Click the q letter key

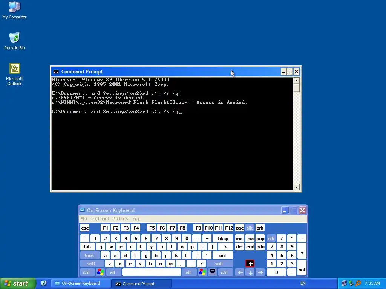[x=100, y=247]
